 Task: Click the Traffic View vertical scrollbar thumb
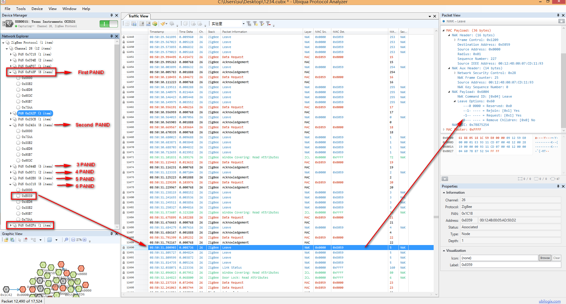[x=436, y=217]
